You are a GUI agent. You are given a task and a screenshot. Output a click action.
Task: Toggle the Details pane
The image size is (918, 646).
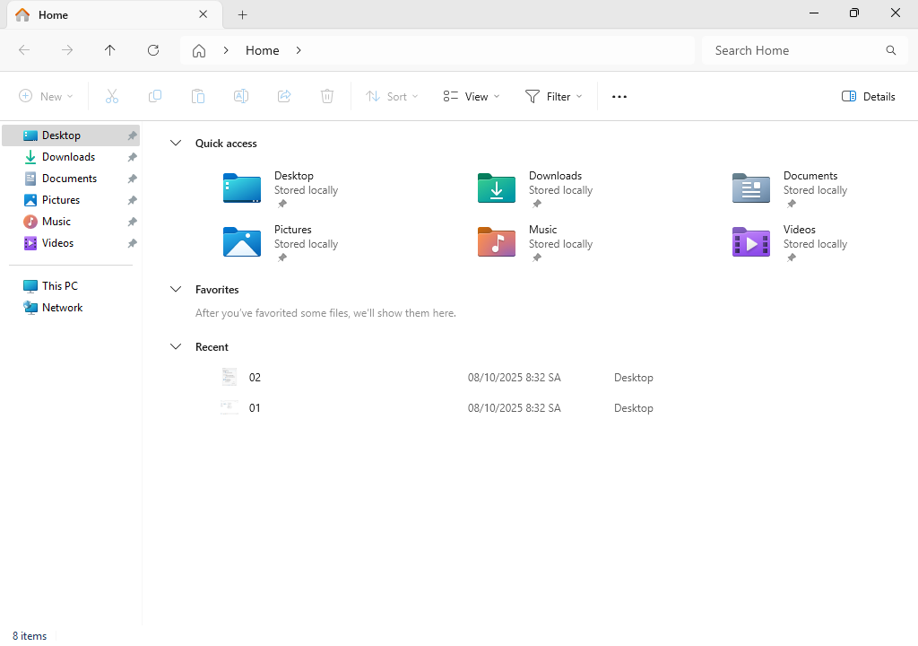[x=868, y=97]
